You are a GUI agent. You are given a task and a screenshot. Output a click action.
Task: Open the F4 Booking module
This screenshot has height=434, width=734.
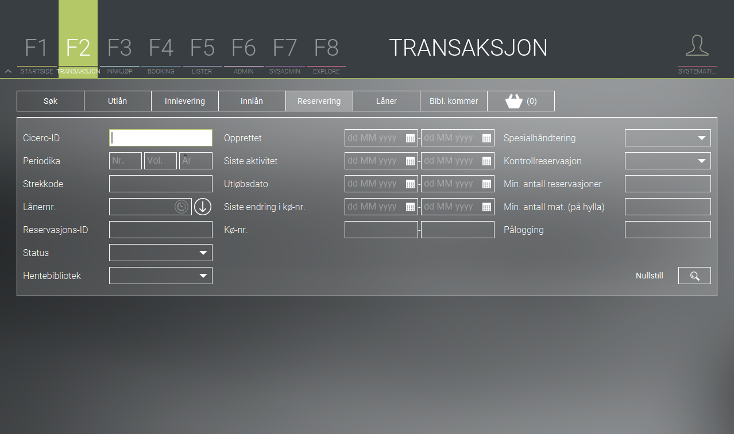click(161, 55)
